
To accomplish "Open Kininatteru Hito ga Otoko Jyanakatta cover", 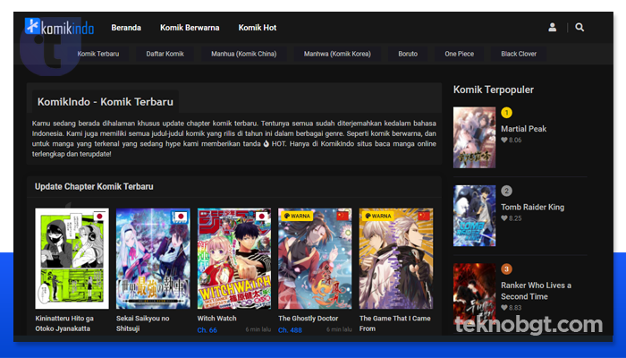I will coord(72,259).
